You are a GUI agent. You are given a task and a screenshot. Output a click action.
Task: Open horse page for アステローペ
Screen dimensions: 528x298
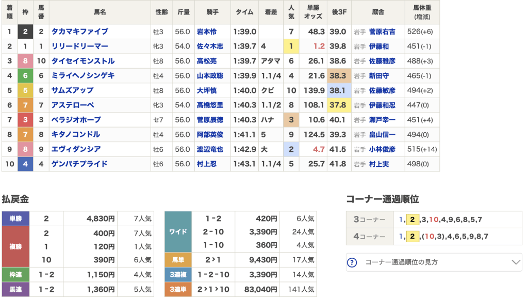coord(73,105)
